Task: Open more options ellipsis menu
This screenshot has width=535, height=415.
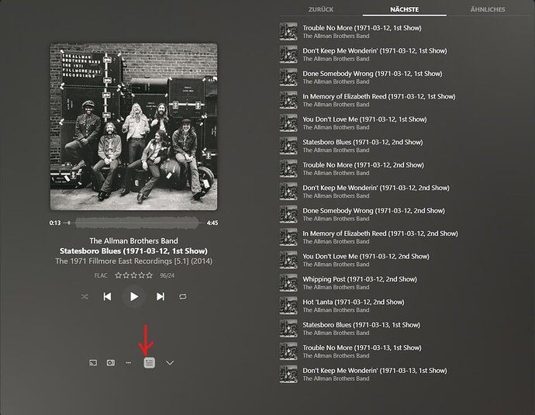Action: point(128,363)
